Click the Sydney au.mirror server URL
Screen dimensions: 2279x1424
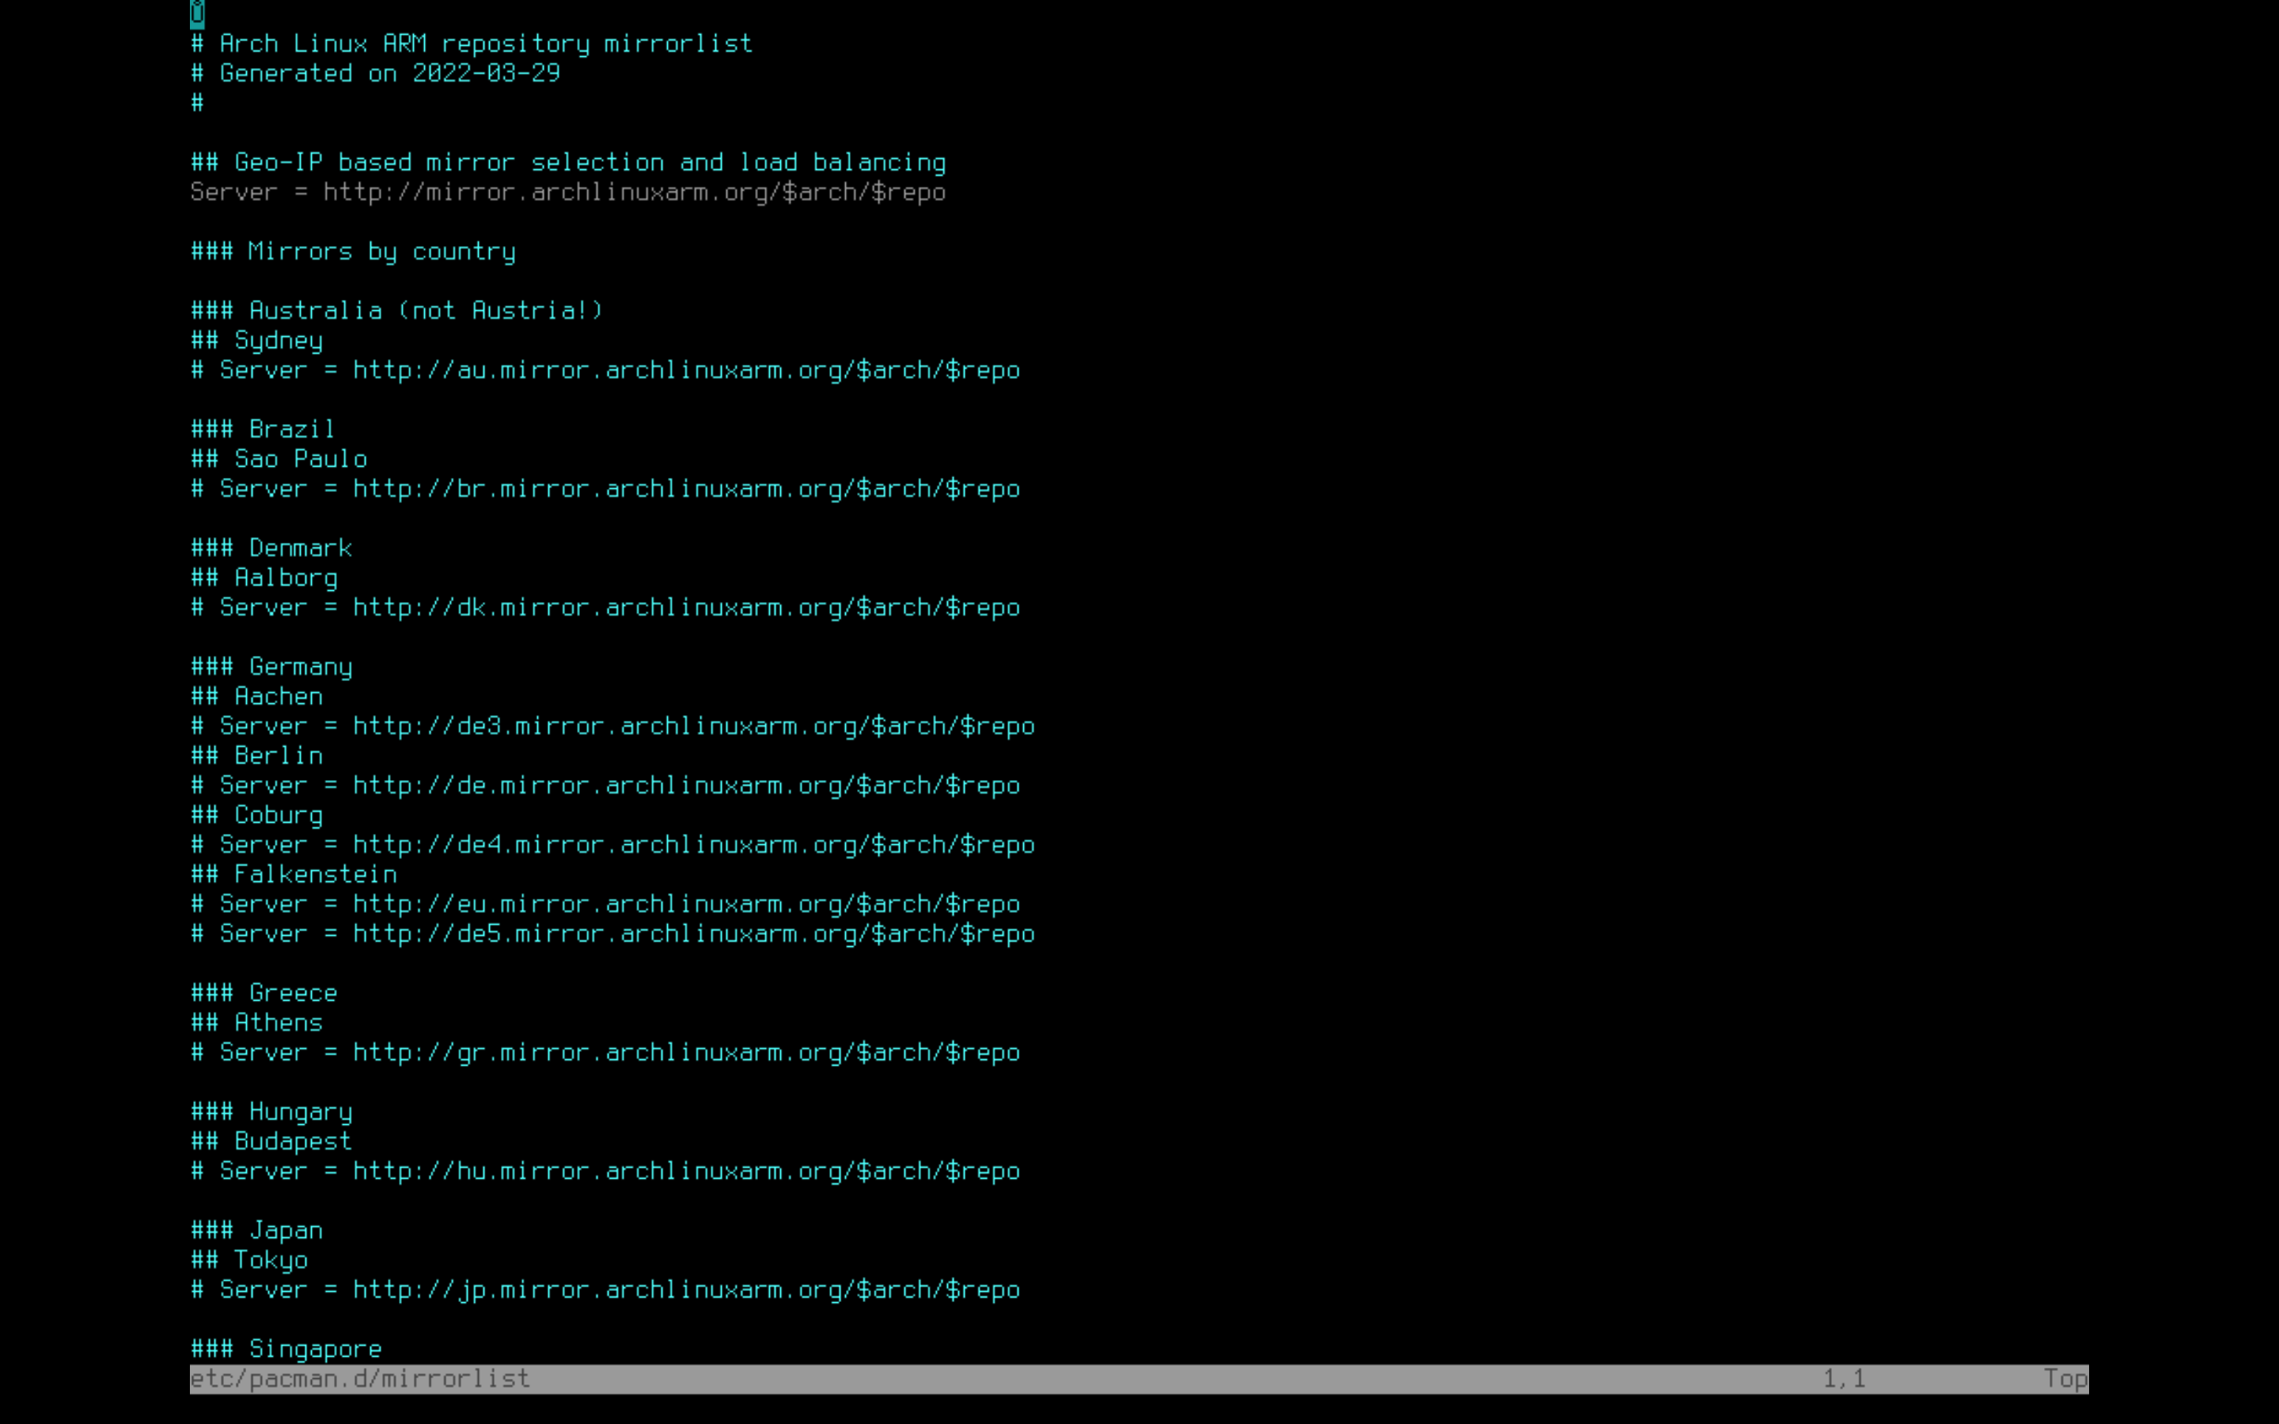click(x=685, y=370)
